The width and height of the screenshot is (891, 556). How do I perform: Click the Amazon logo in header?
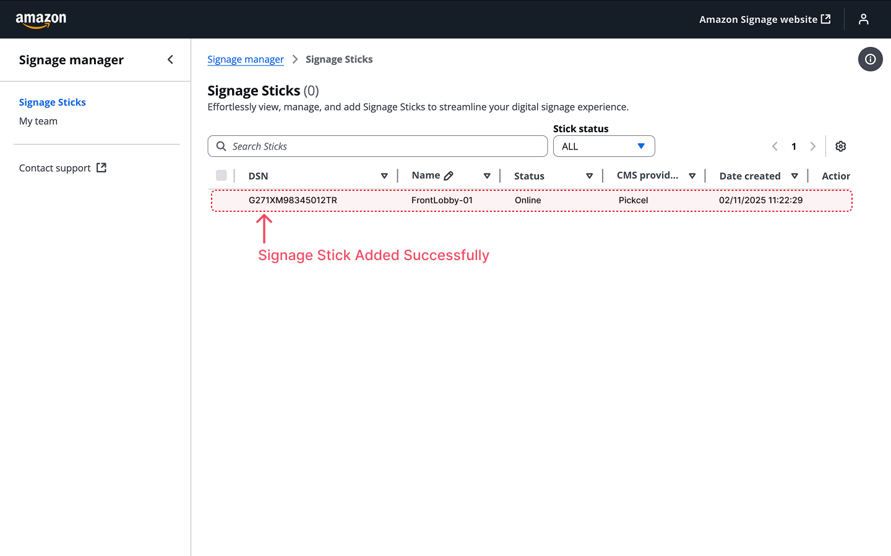[x=41, y=20]
